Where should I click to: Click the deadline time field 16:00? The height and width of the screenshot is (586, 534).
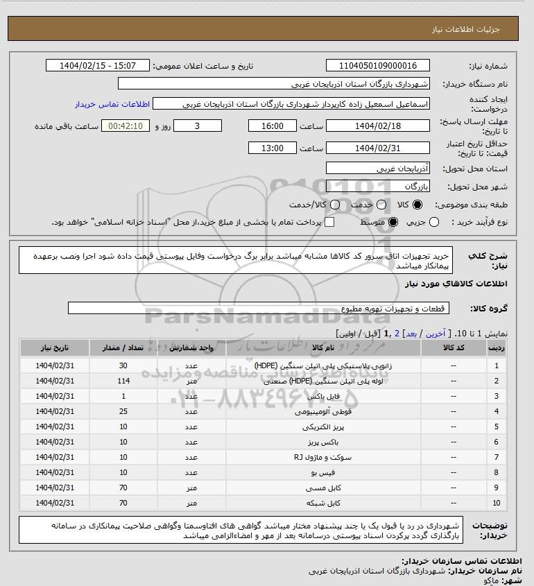click(273, 126)
